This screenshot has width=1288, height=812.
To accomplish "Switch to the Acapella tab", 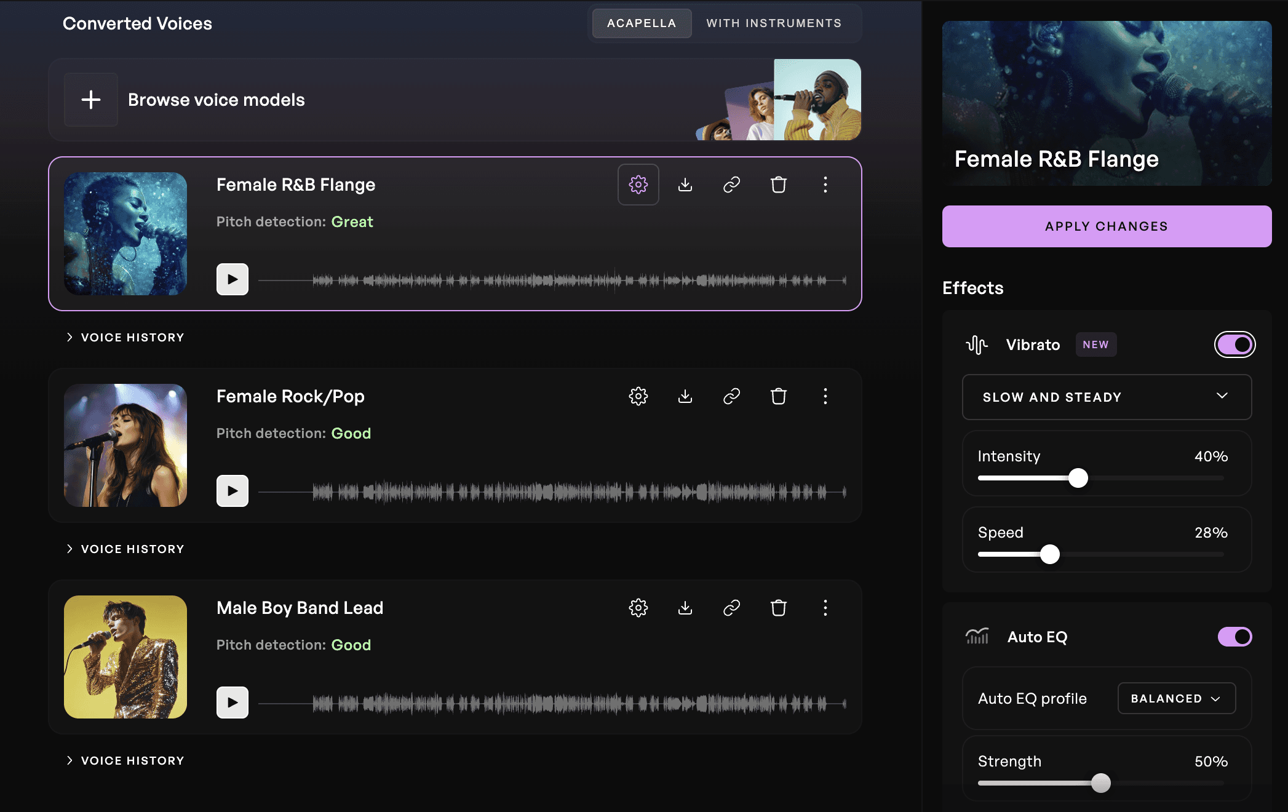I will (642, 23).
